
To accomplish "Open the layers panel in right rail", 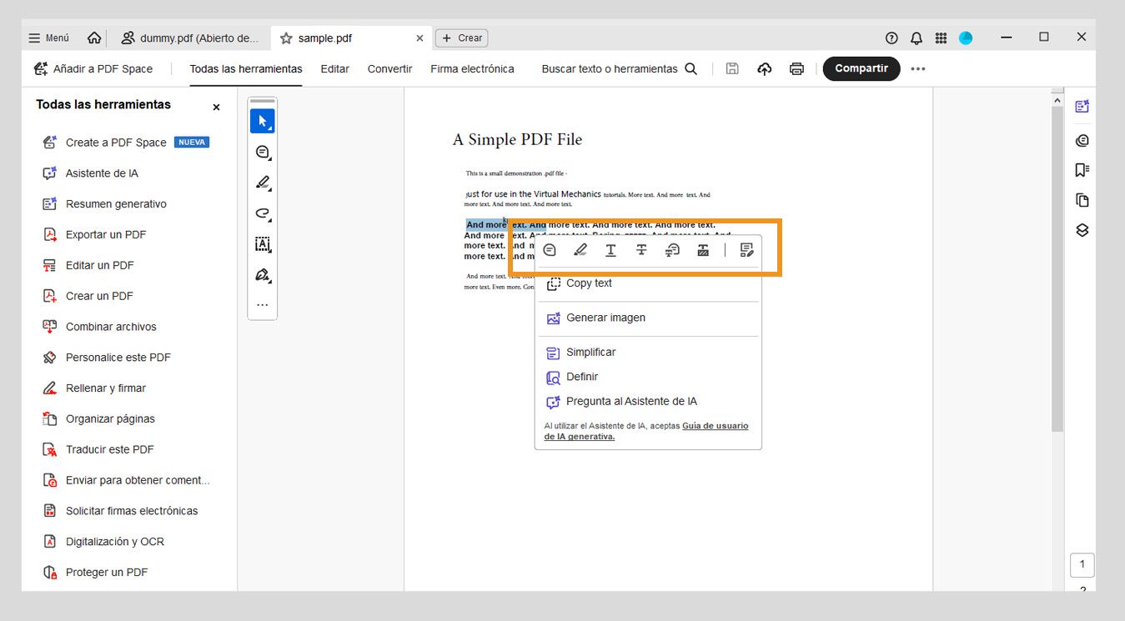I will pos(1082,231).
